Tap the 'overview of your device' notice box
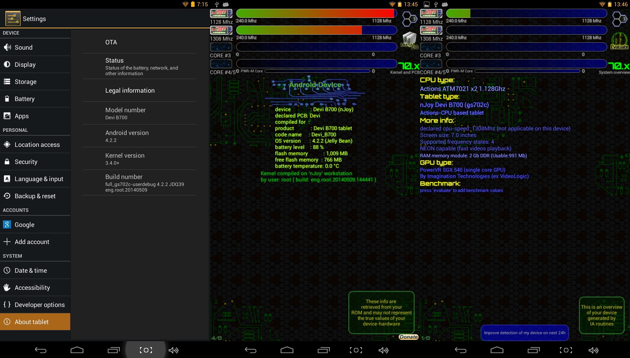This screenshot has height=358, width=630. 602,315
